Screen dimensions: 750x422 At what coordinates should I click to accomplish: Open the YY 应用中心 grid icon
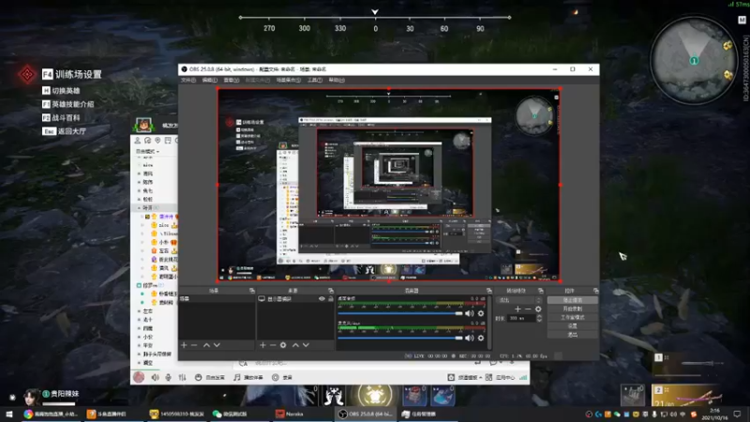pyautogui.click(x=488, y=378)
